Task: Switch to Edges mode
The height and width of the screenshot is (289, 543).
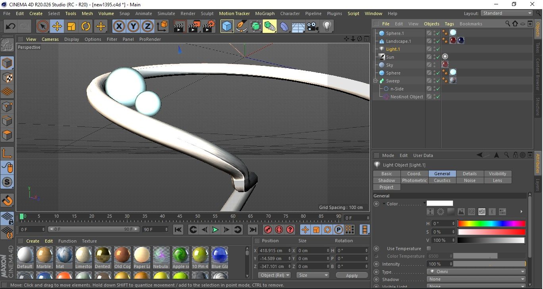Action: [7, 121]
